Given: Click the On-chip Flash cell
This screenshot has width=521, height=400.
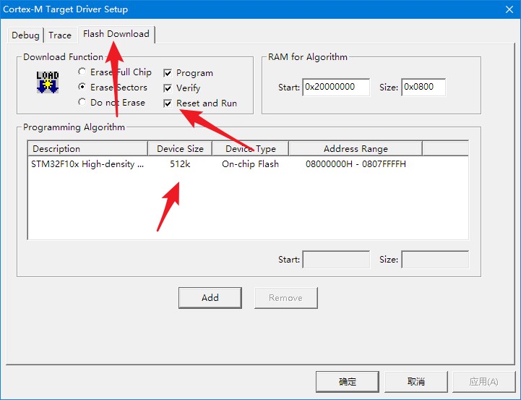Looking at the screenshot, I should (250, 164).
